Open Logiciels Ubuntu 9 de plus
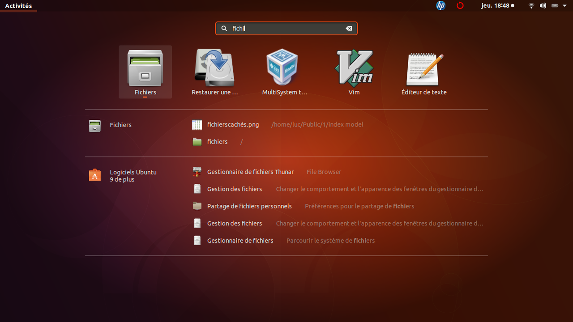Screen dimensions: 573x322 [x=133, y=176]
